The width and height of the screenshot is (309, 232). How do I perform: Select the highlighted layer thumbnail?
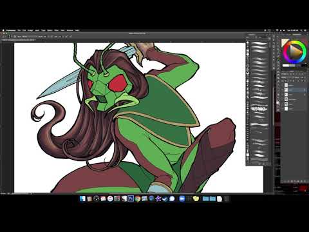(x=286, y=90)
